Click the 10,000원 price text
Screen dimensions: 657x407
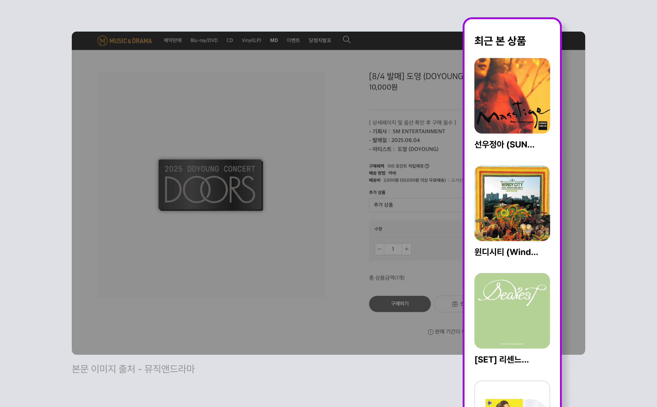(383, 87)
